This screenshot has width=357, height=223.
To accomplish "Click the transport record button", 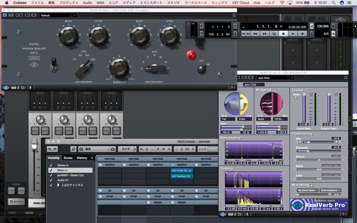I will click(302, 34).
